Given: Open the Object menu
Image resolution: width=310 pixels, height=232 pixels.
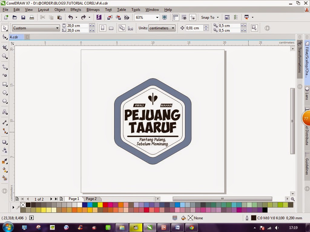Looking at the screenshot, I should click(x=60, y=10).
